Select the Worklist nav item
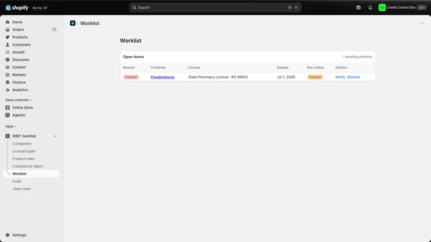 pyautogui.click(x=31, y=174)
